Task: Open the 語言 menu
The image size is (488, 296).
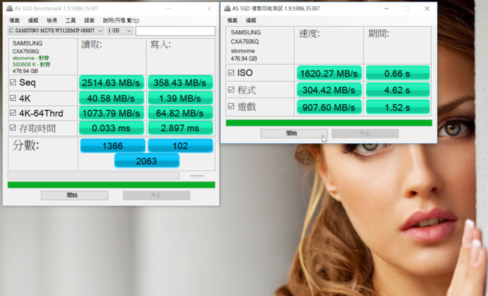Action: (x=89, y=21)
